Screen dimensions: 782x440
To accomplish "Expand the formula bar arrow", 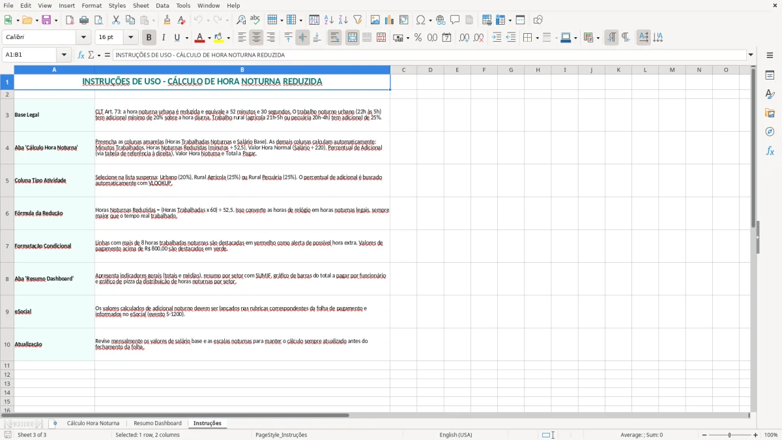I will (751, 55).
